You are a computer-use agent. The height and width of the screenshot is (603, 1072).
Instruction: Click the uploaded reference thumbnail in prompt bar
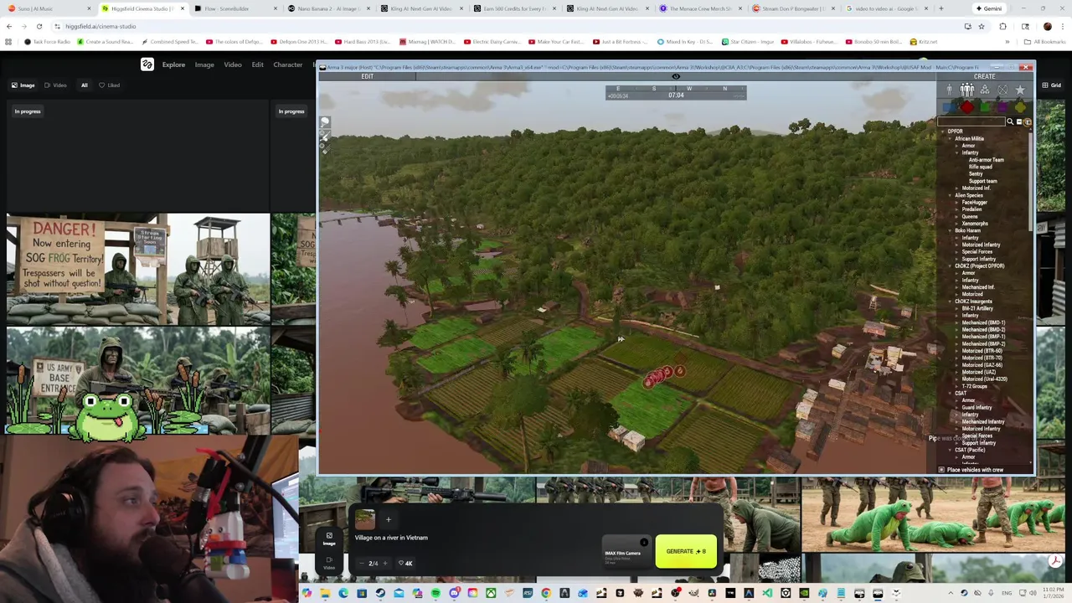(x=364, y=520)
